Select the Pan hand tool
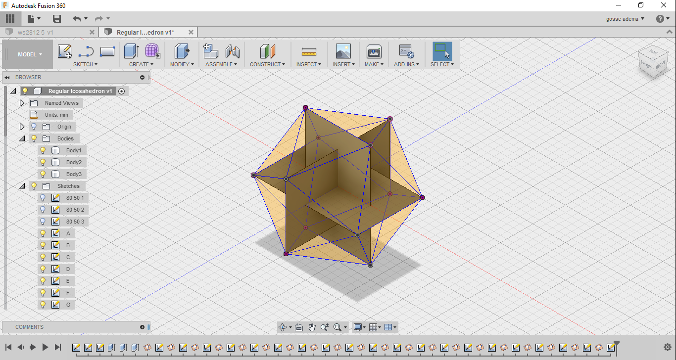This screenshot has height=360, width=676. click(x=312, y=327)
